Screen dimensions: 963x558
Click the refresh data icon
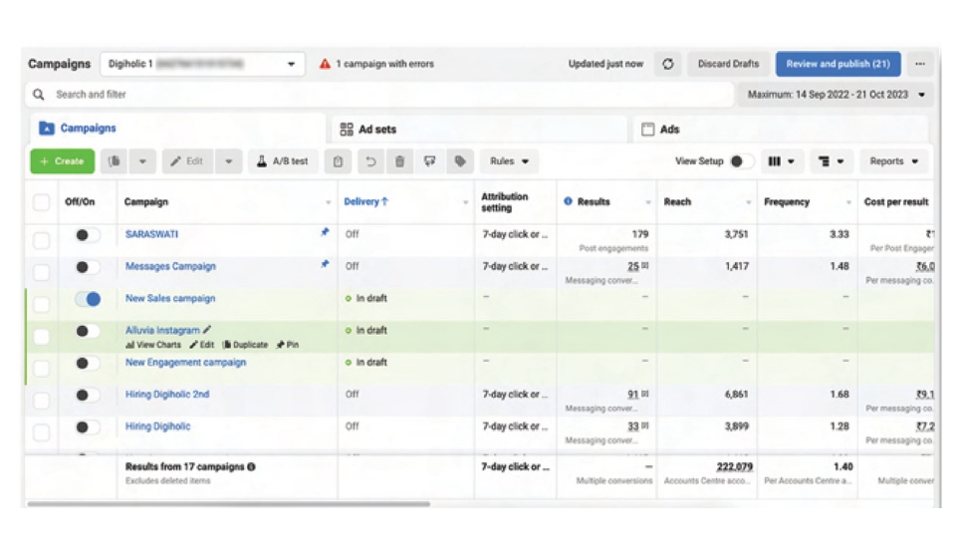pos(667,64)
